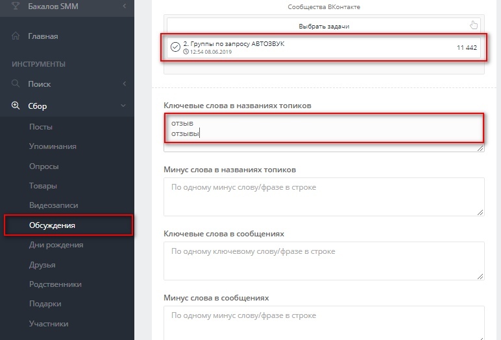Image resolution: width=501 pixels, height=340 pixels.
Task: Click the magnifier icon beside Поиск
Action: pyautogui.click(x=16, y=84)
